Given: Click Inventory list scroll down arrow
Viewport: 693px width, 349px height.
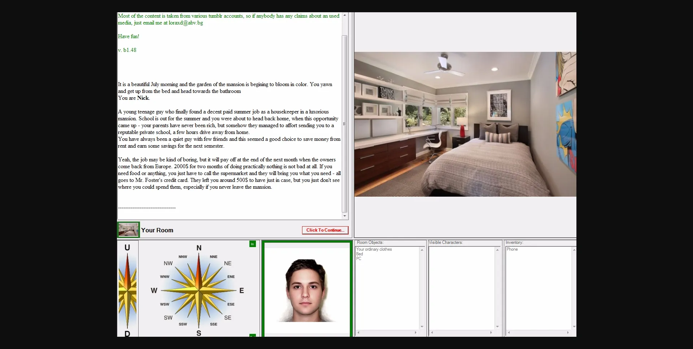Looking at the screenshot, I should [x=574, y=327].
